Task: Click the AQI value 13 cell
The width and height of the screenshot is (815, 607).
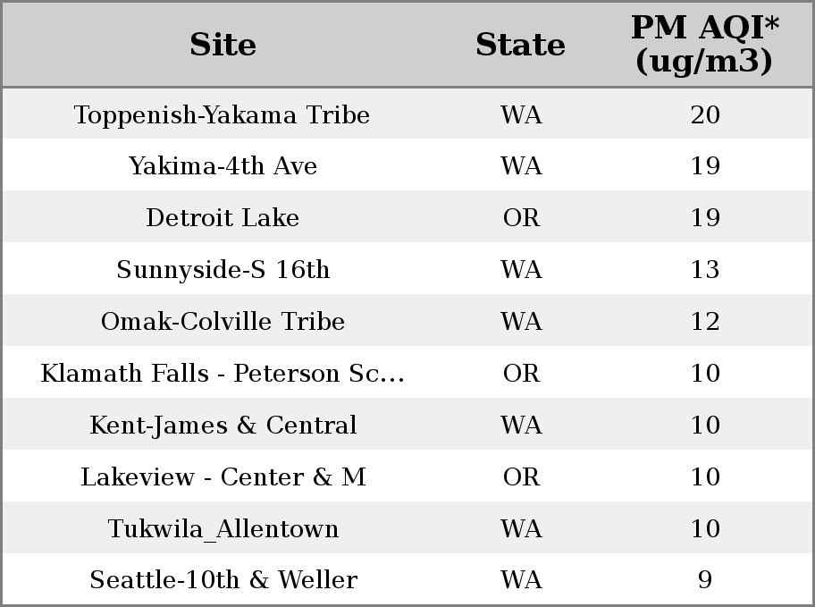Action: (705, 270)
